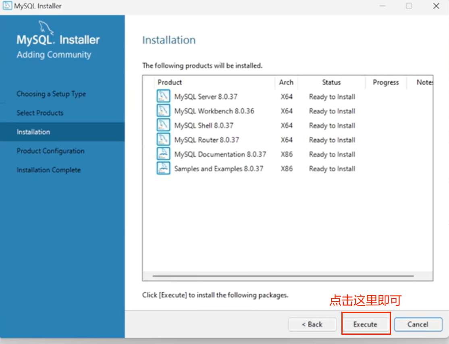Select the Installation step in sidebar
449x344 pixels.
pos(62,132)
